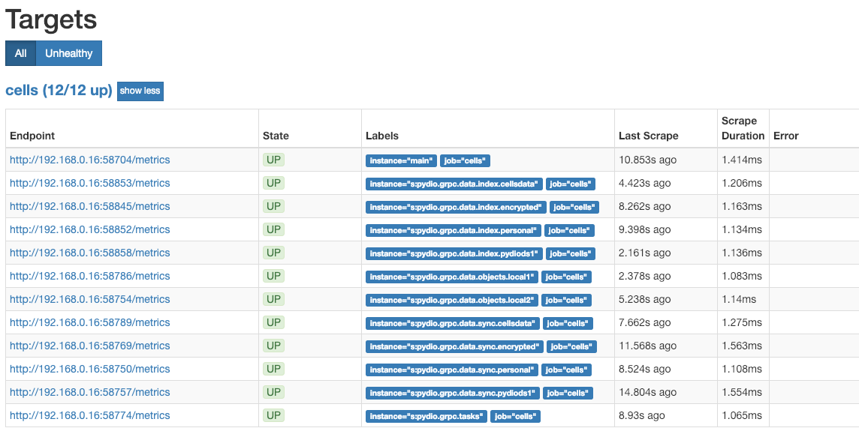The height and width of the screenshot is (443, 859).
Task: Click the index.encrypted instance label
Action: coord(456,208)
